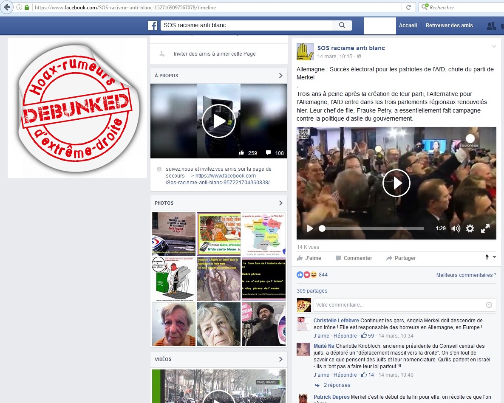Click the reply arrow beside 2 réponses
504x403 pixels.
pyautogui.click(x=317, y=385)
